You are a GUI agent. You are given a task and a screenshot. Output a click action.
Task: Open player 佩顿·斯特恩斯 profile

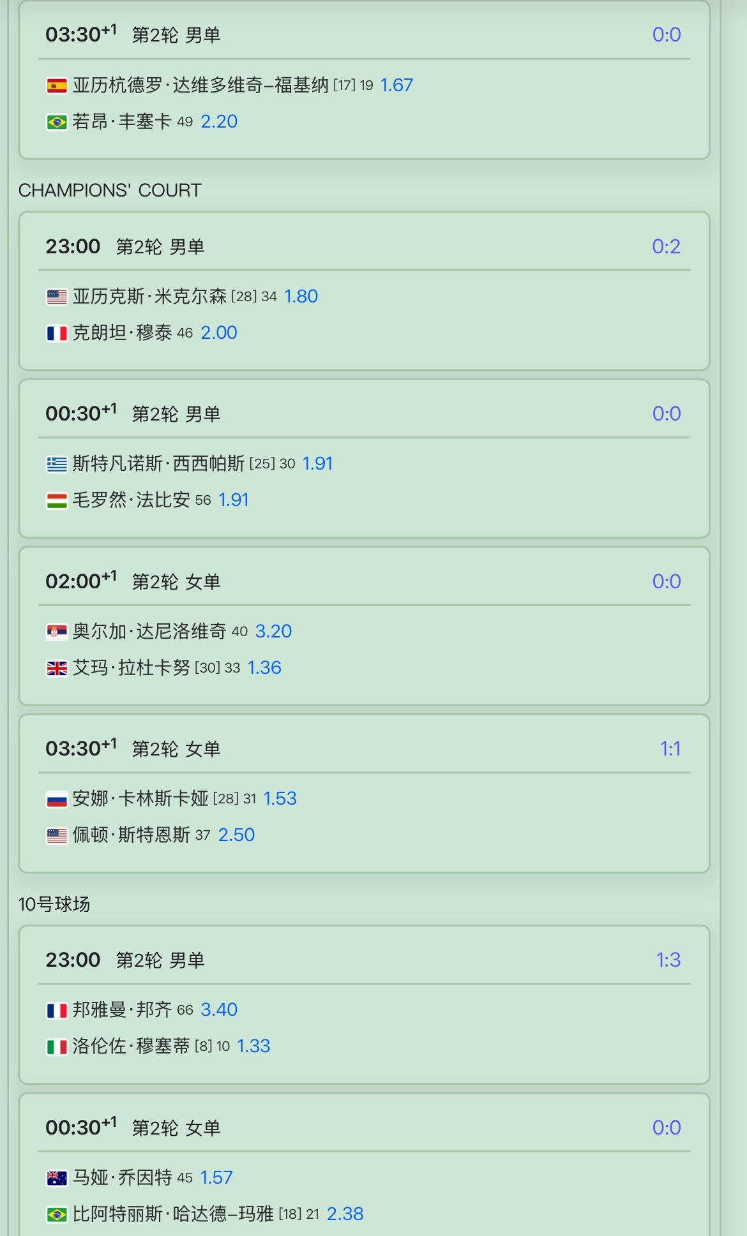(132, 835)
